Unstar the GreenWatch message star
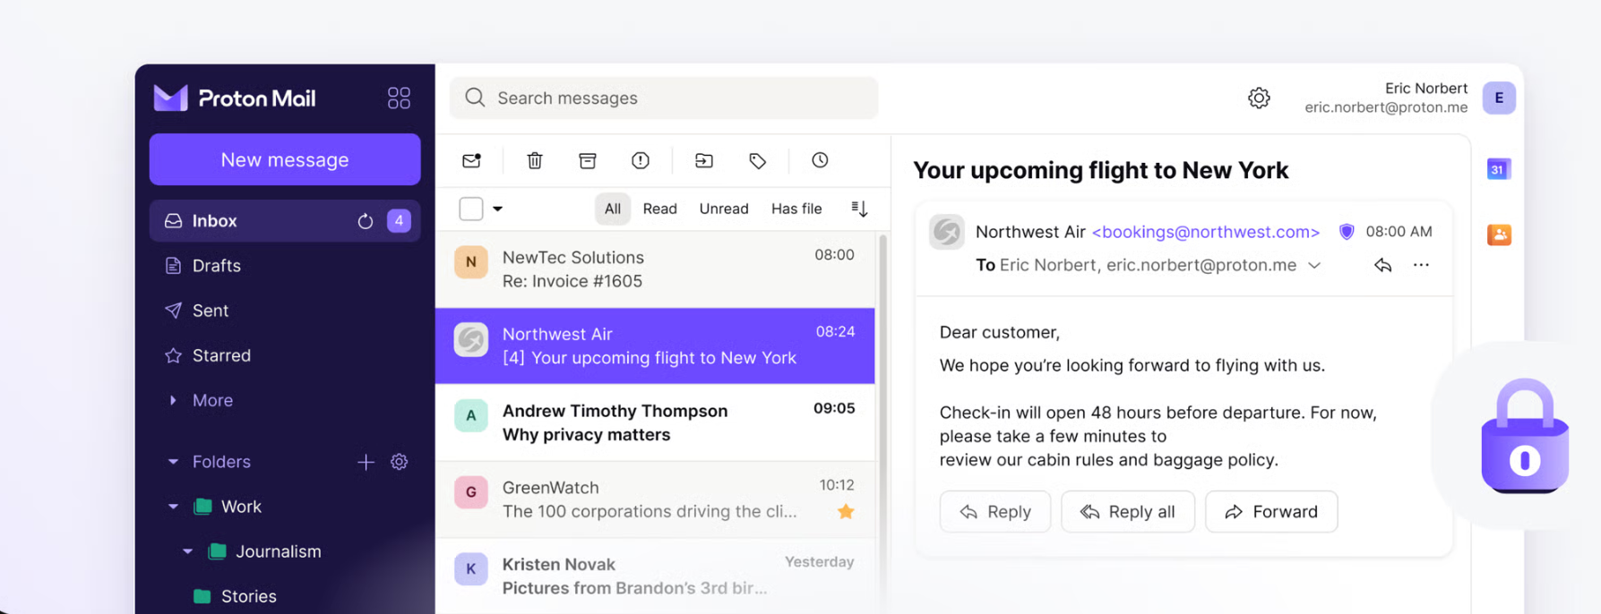 point(846,512)
